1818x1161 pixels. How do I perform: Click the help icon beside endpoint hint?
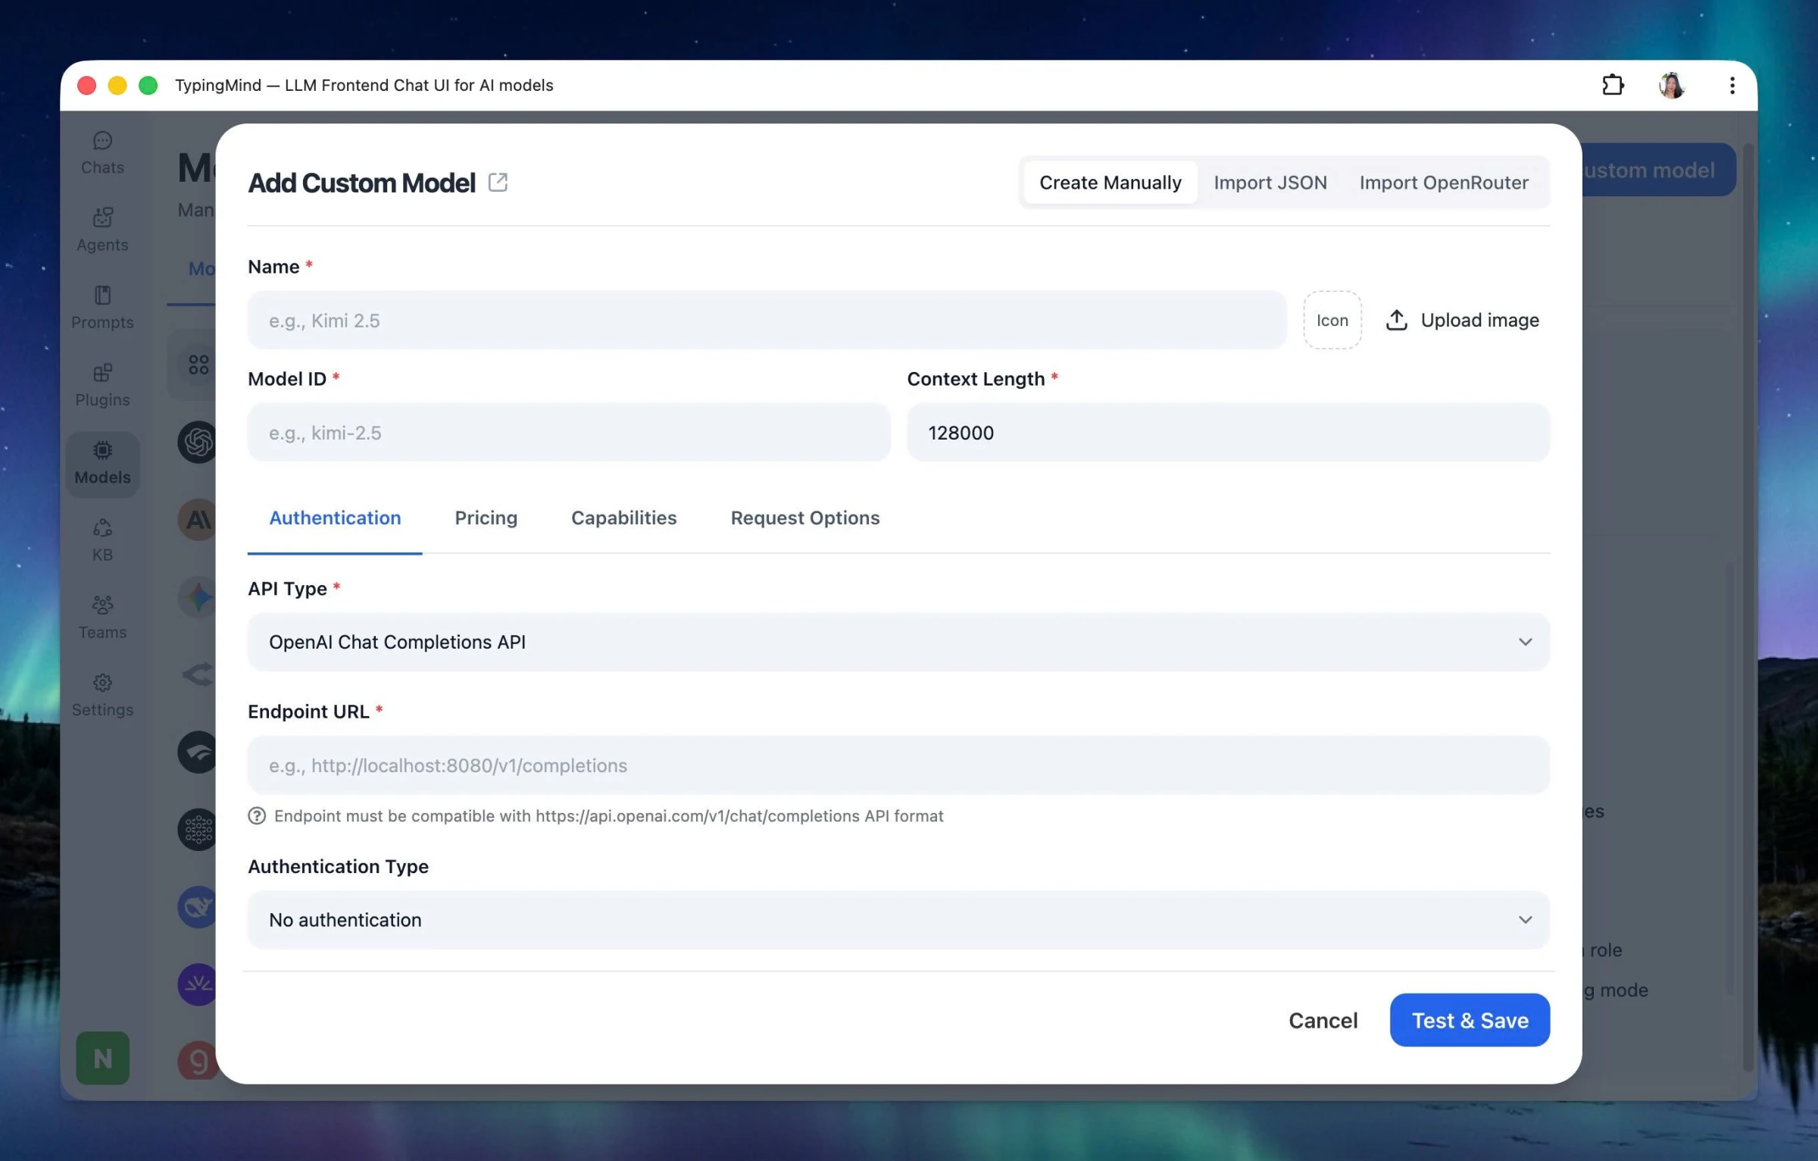point(257,815)
